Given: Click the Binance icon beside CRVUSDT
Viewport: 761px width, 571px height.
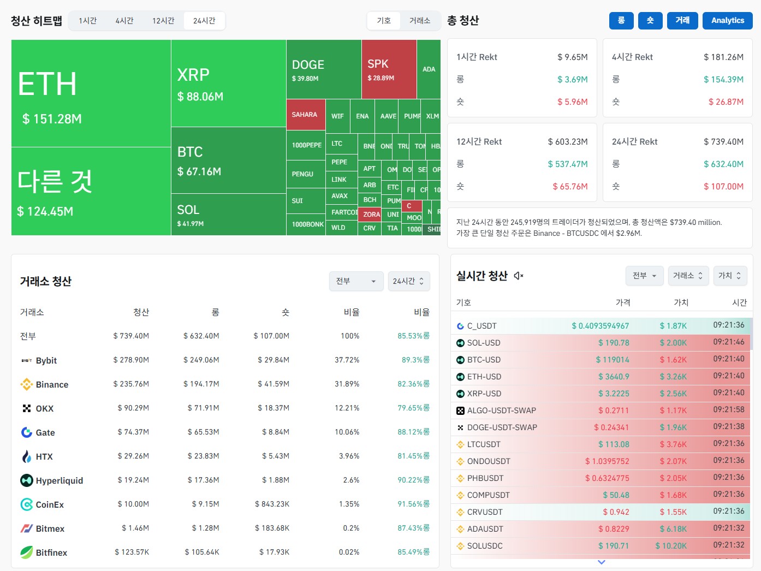Looking at the screenshot, I should tap(460, 512).
